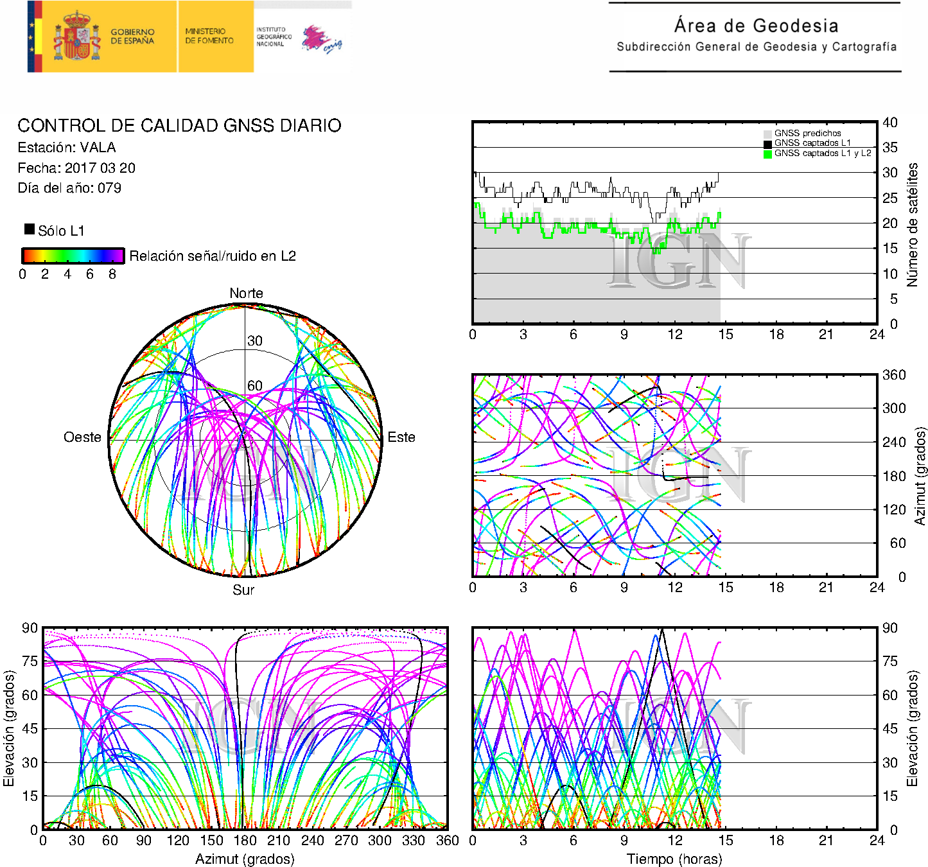Click the Subdirección General de Geodesia y Cartografía text
Viewport: 928px width, 867px height.
[756, 47]
